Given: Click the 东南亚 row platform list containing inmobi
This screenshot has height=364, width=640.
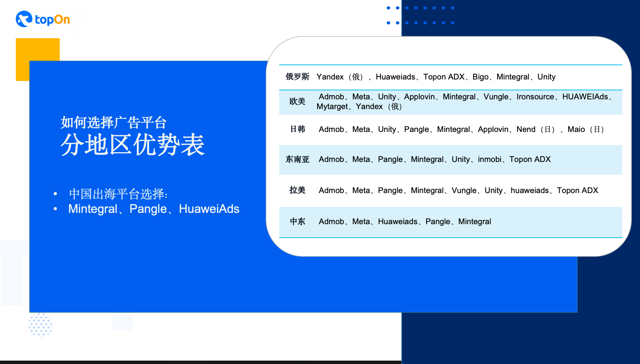Looking at the screenshot, I should [435, 159].
